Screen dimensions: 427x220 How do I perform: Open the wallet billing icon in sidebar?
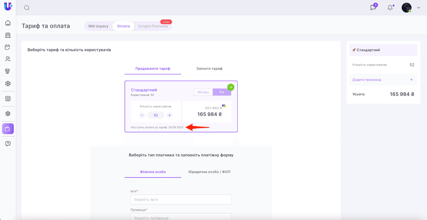[x=8, y=129]
